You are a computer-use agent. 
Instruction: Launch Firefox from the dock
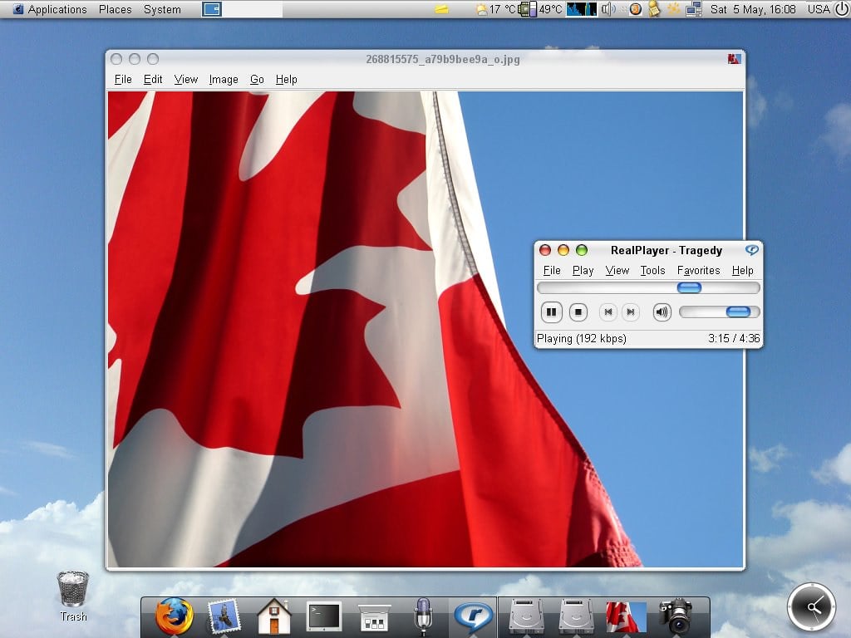point(174,616)
